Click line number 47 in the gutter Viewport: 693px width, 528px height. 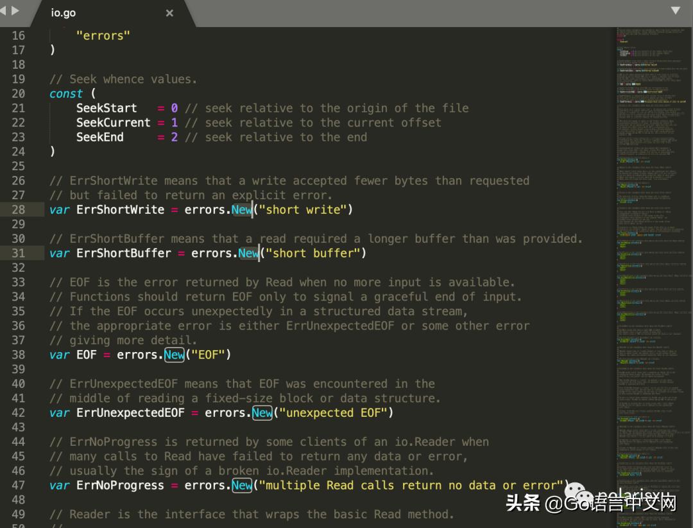coord(18,486)
